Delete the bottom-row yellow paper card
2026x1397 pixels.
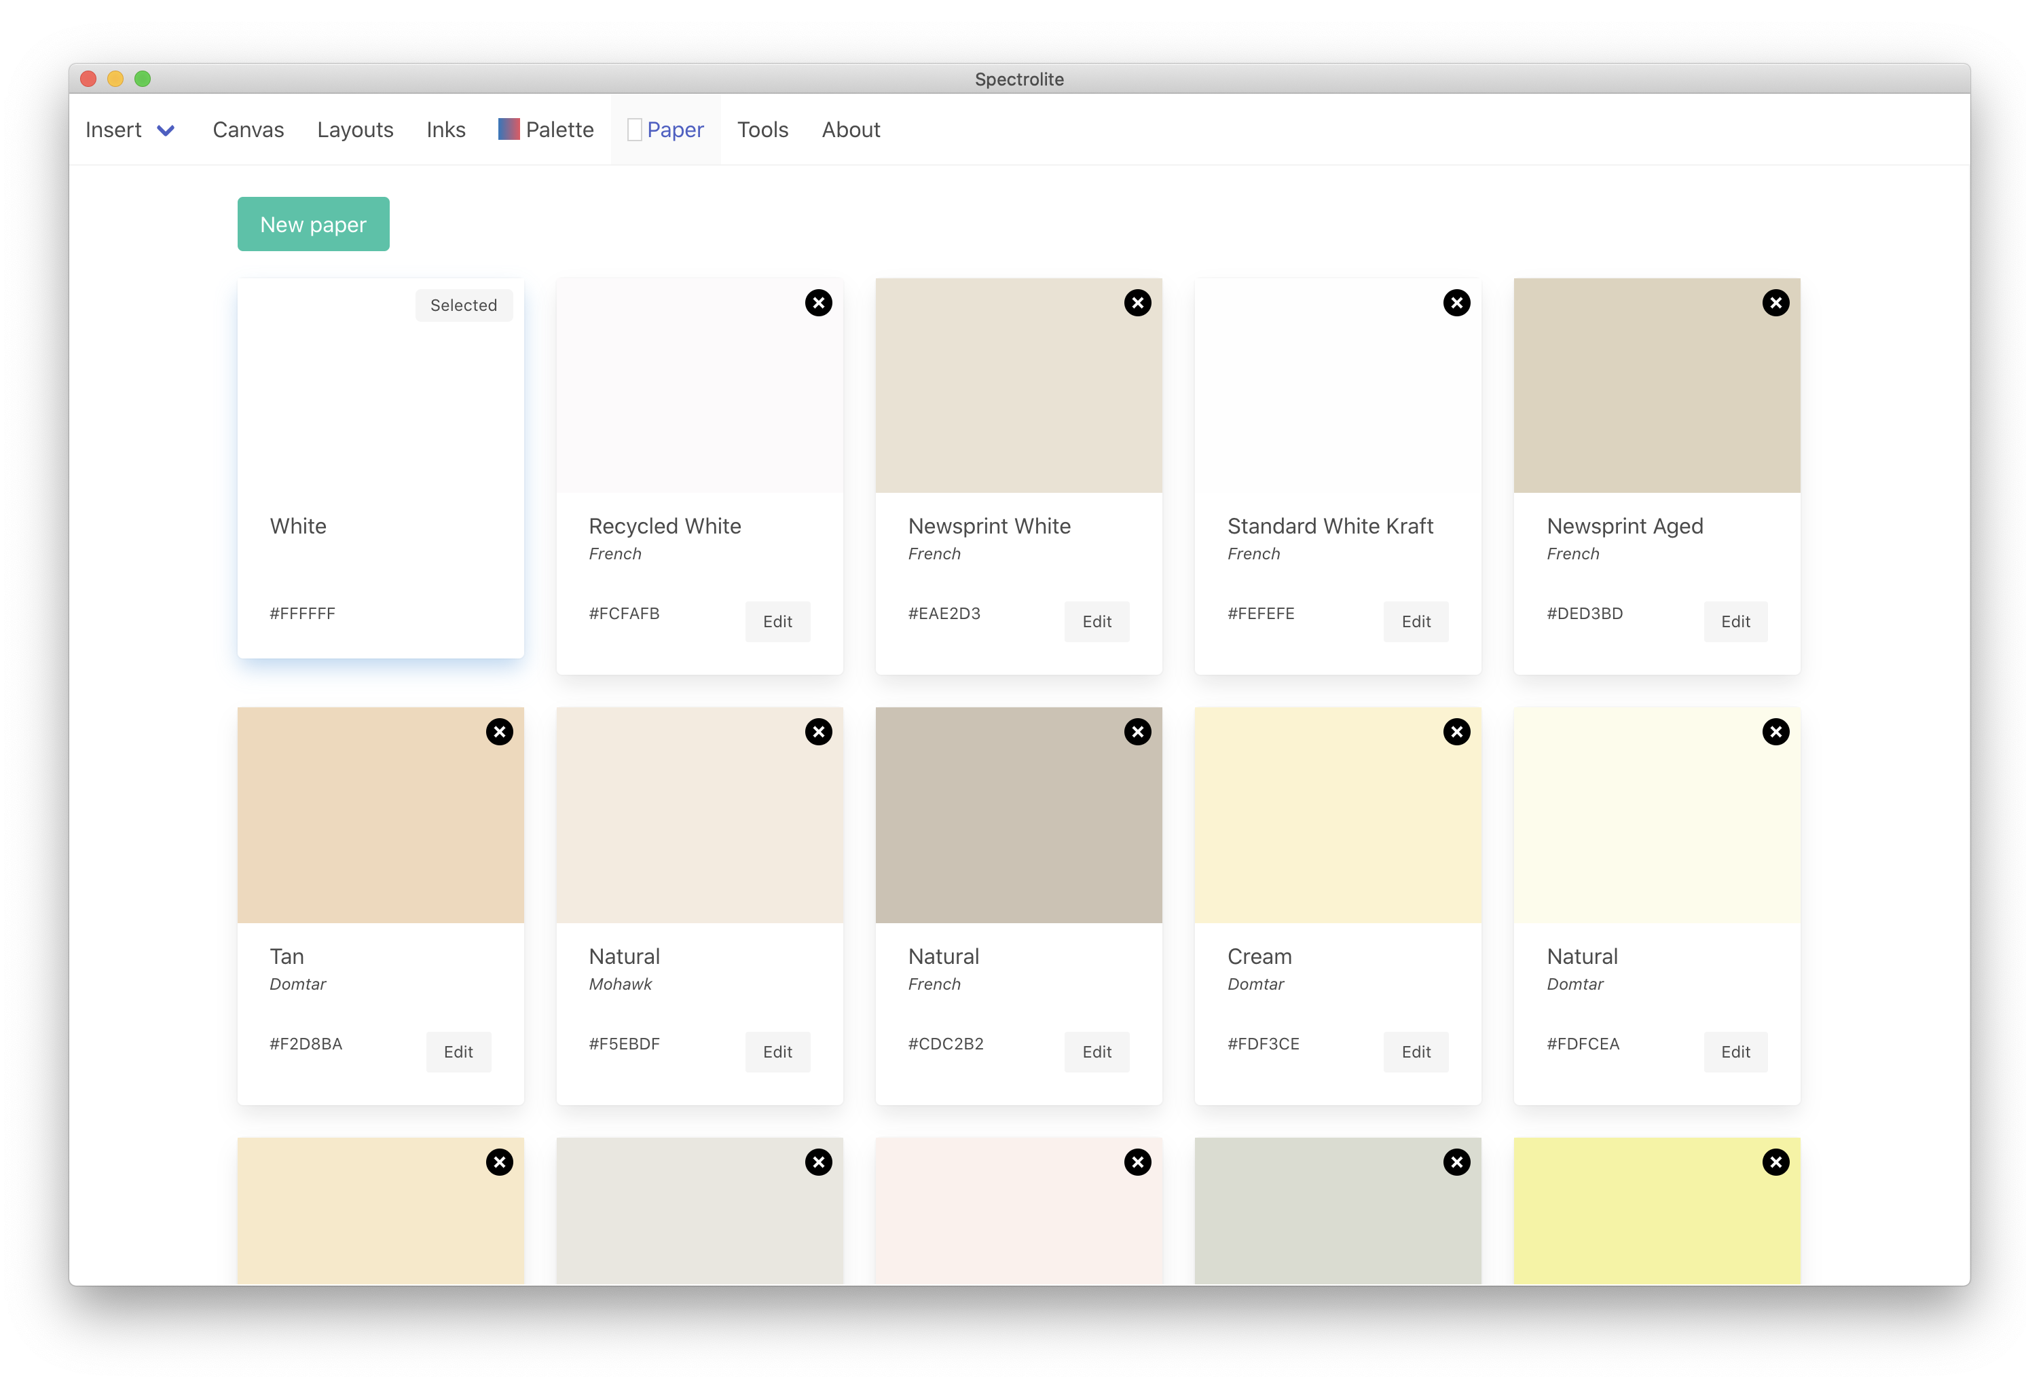point(1775,1161)
